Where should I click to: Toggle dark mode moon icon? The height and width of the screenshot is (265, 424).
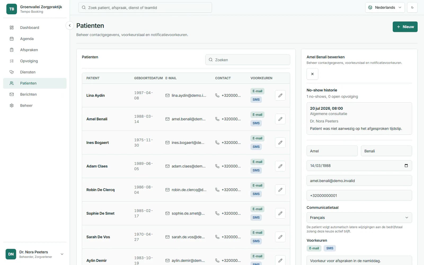(x=412, y=7)
